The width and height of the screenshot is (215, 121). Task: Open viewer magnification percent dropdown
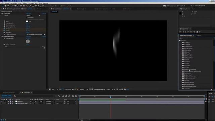pos(55,89)
